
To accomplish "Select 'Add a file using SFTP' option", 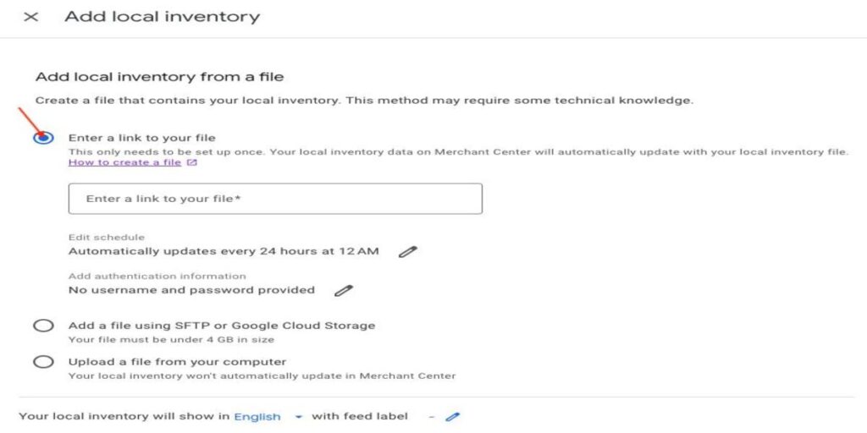I will (43, 326).
